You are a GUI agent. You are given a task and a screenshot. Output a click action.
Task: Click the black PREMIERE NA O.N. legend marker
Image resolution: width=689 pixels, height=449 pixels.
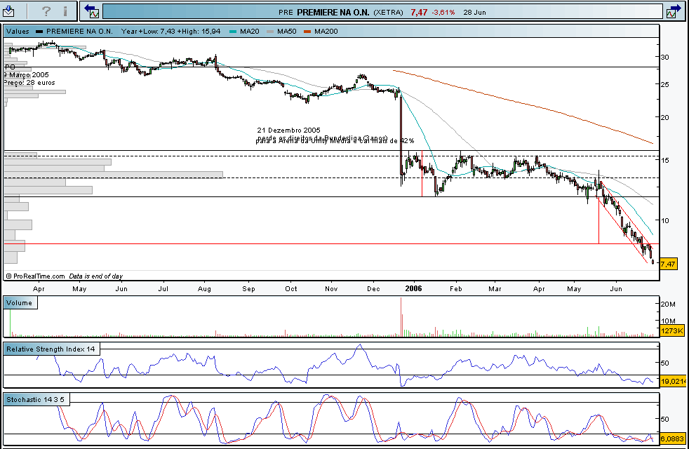(39, 32)
